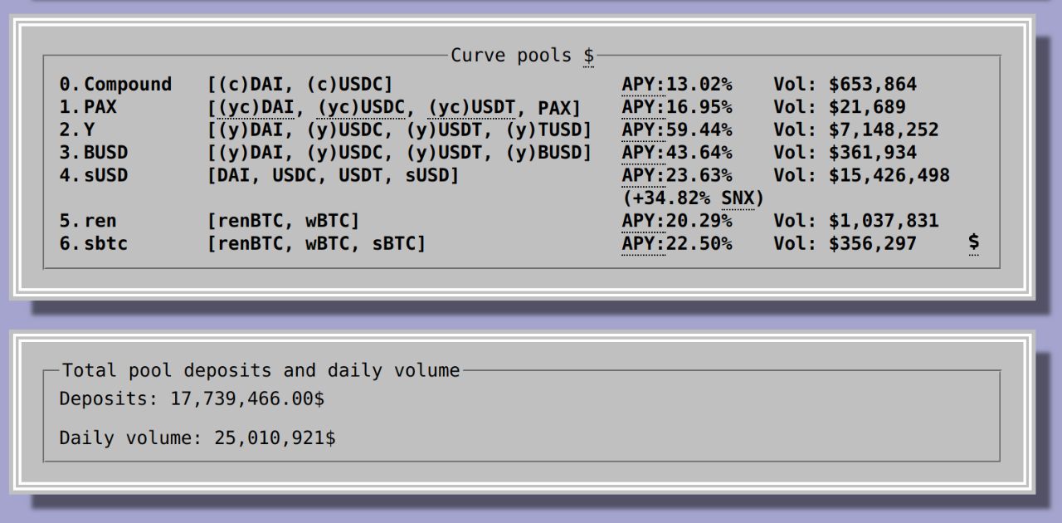Open the 4. sUSD pool link
The width and height of the screenshot is (1062, 523).
click(x=93, y=175)
